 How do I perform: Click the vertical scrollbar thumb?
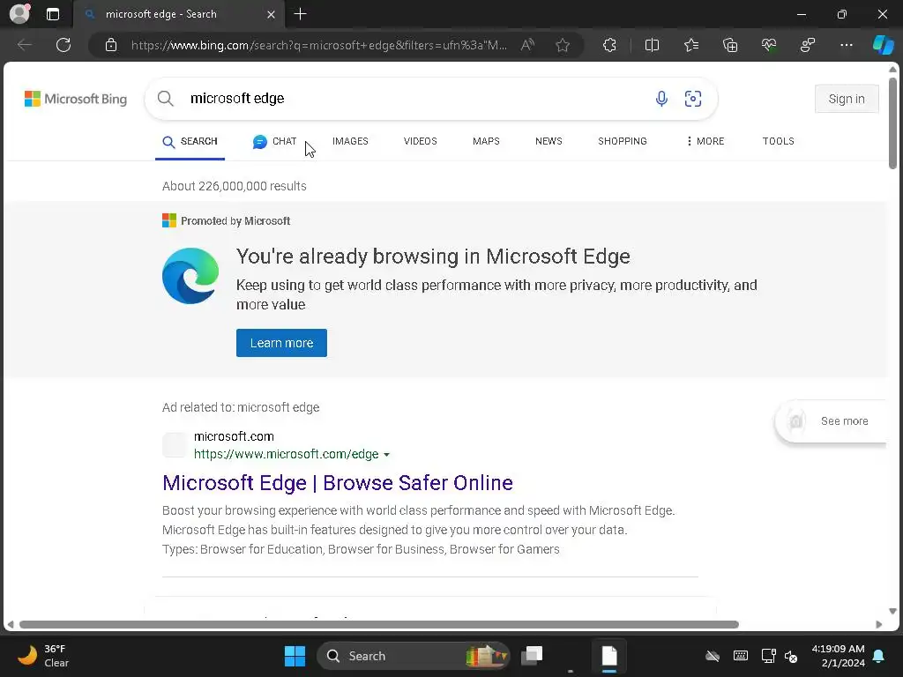coord(892,123)
